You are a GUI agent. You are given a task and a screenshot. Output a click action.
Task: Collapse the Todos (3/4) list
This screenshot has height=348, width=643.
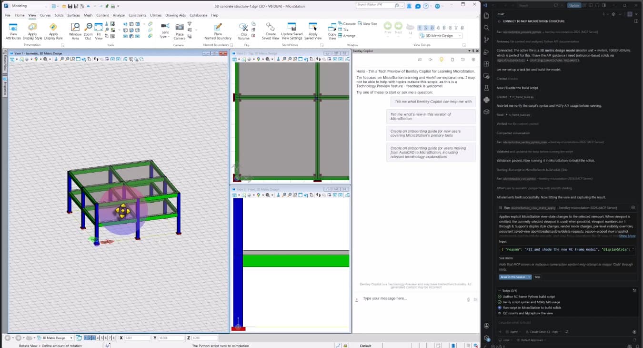499,290
